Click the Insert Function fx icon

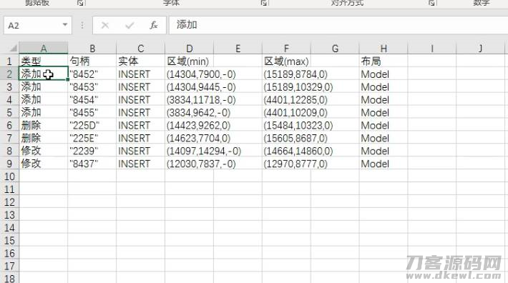point(154,25)
